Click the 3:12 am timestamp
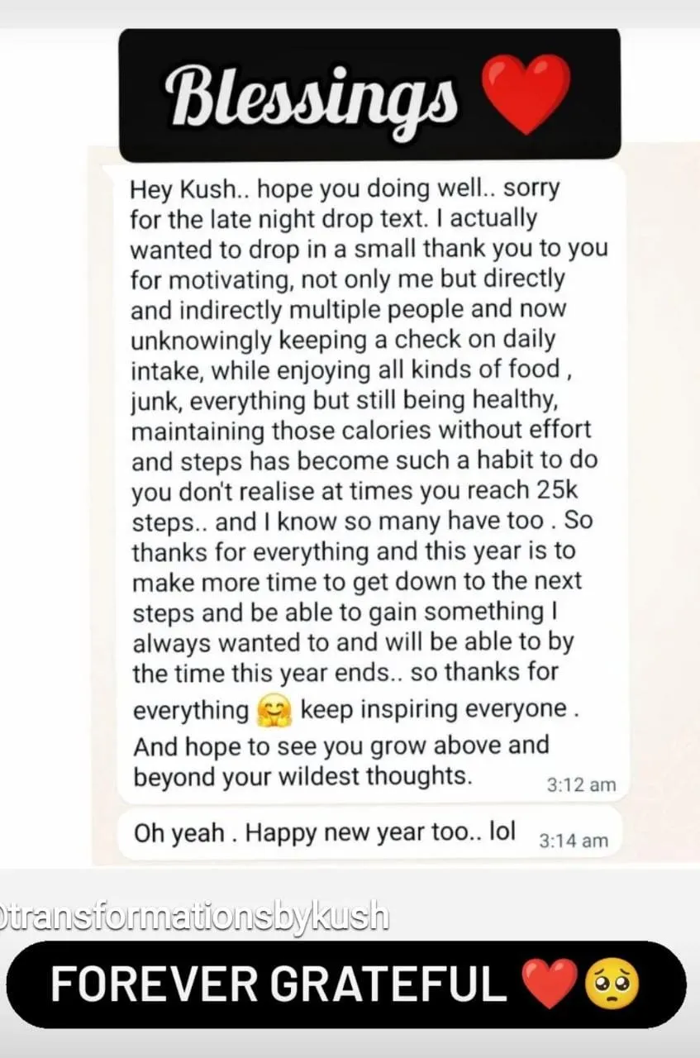 (x=582, y=785)
